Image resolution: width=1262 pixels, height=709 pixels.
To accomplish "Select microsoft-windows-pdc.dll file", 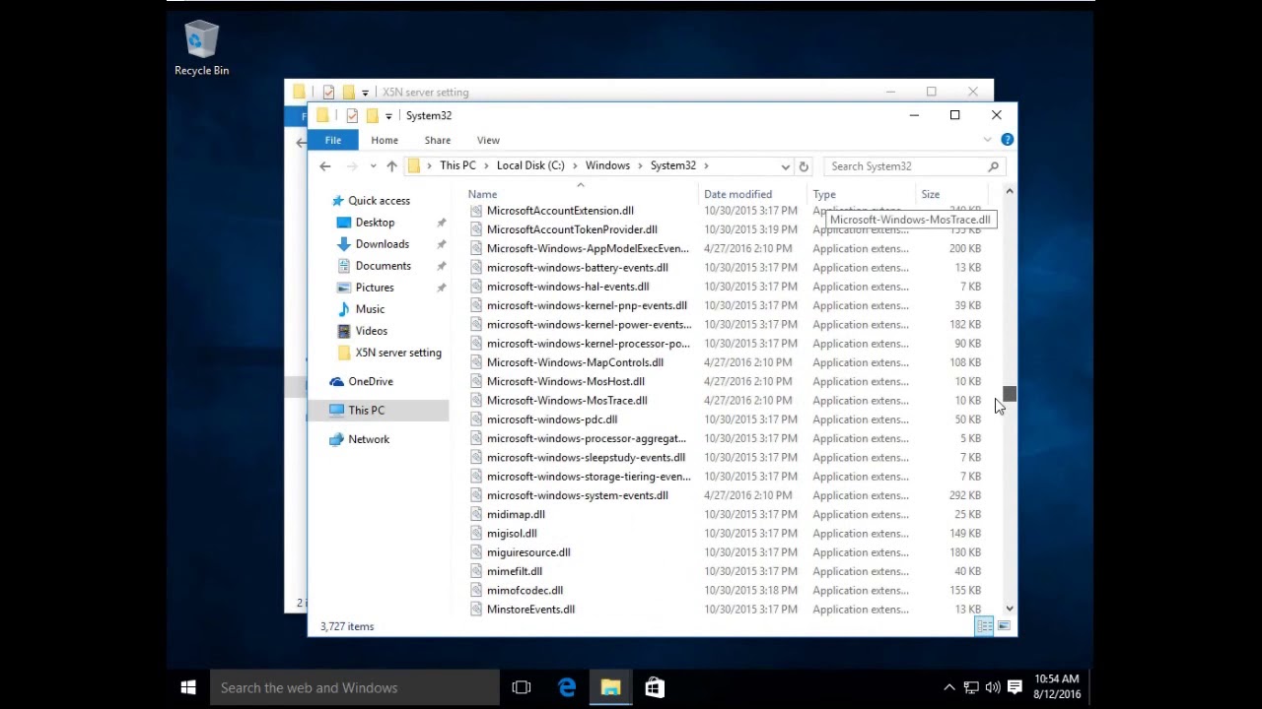I will click(552, 419).
